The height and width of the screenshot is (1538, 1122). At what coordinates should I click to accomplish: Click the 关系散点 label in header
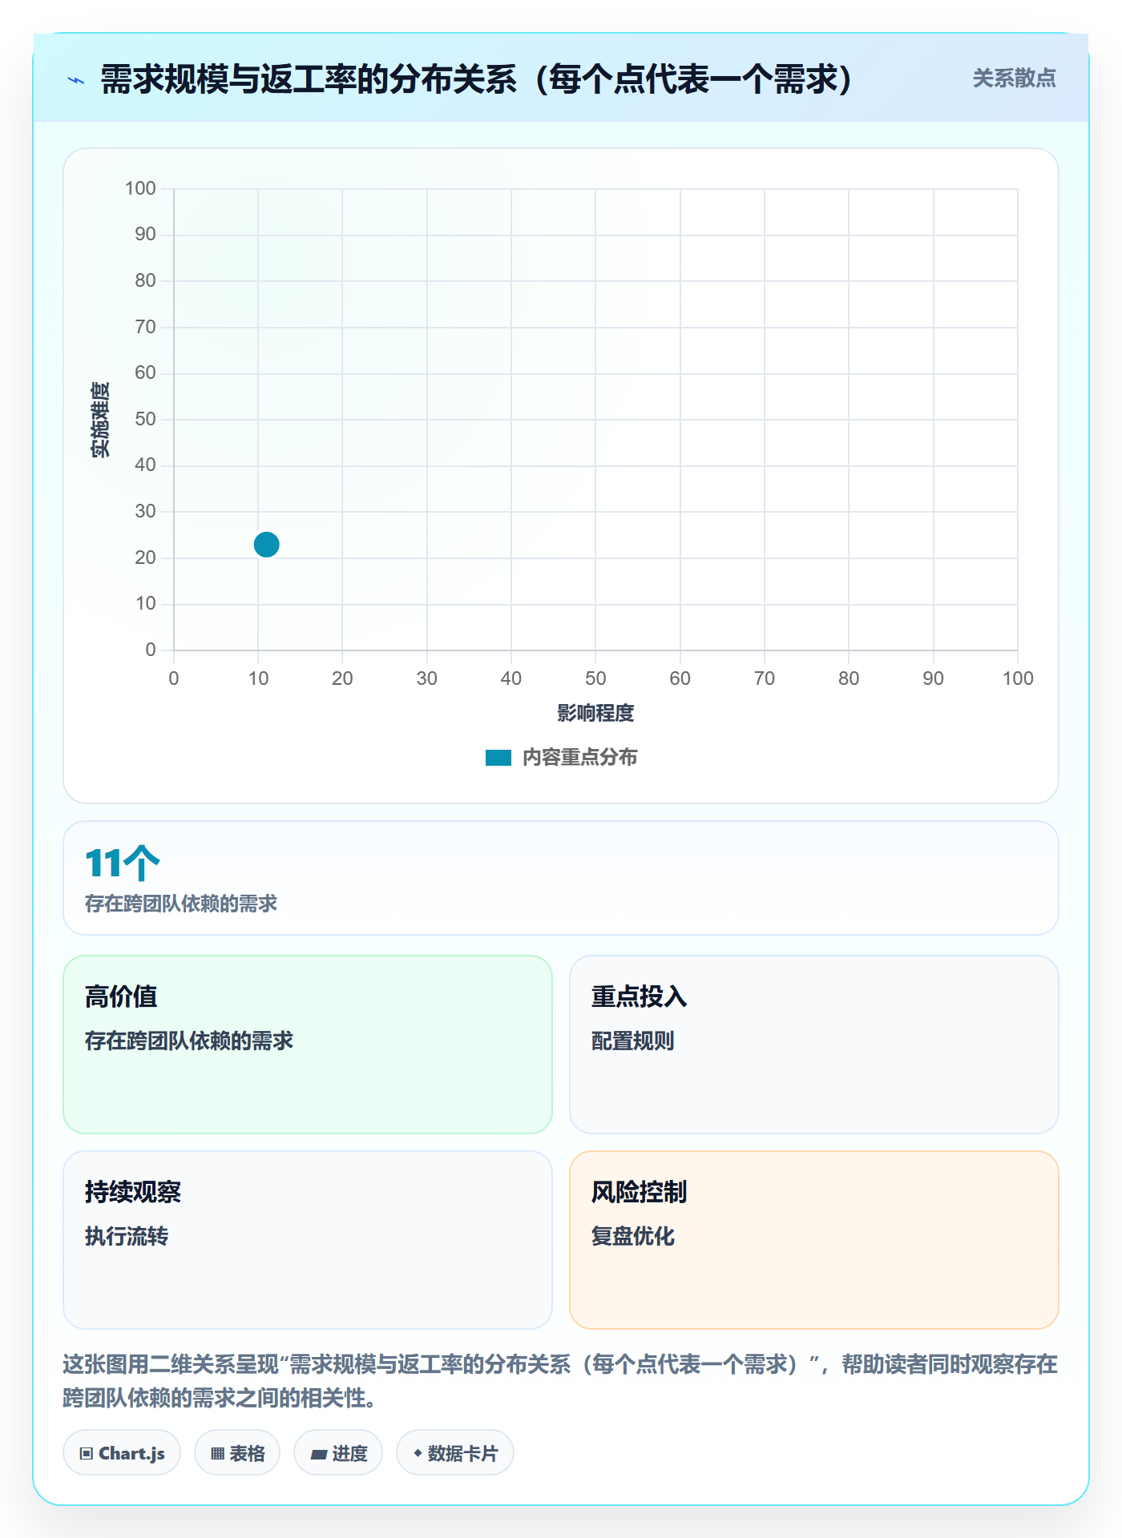(1014, 79)
